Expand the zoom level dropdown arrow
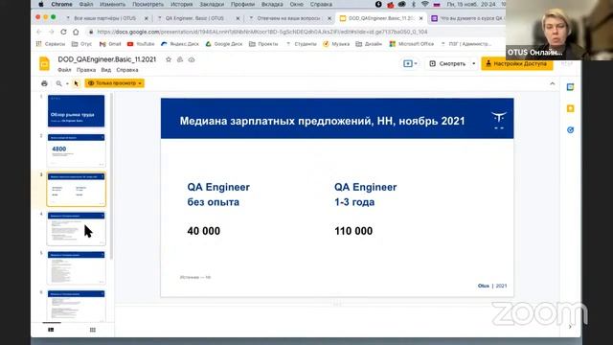Image resolution: width=613 pixels, height=345 pixels. 67,83
